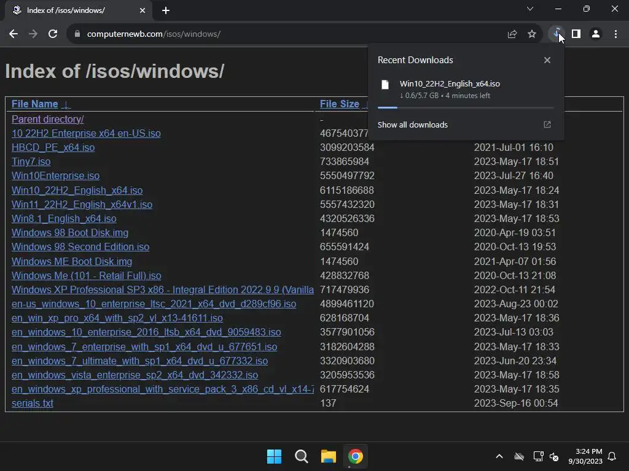
Task: Open the notifications bell
Action: coord(612,456)
